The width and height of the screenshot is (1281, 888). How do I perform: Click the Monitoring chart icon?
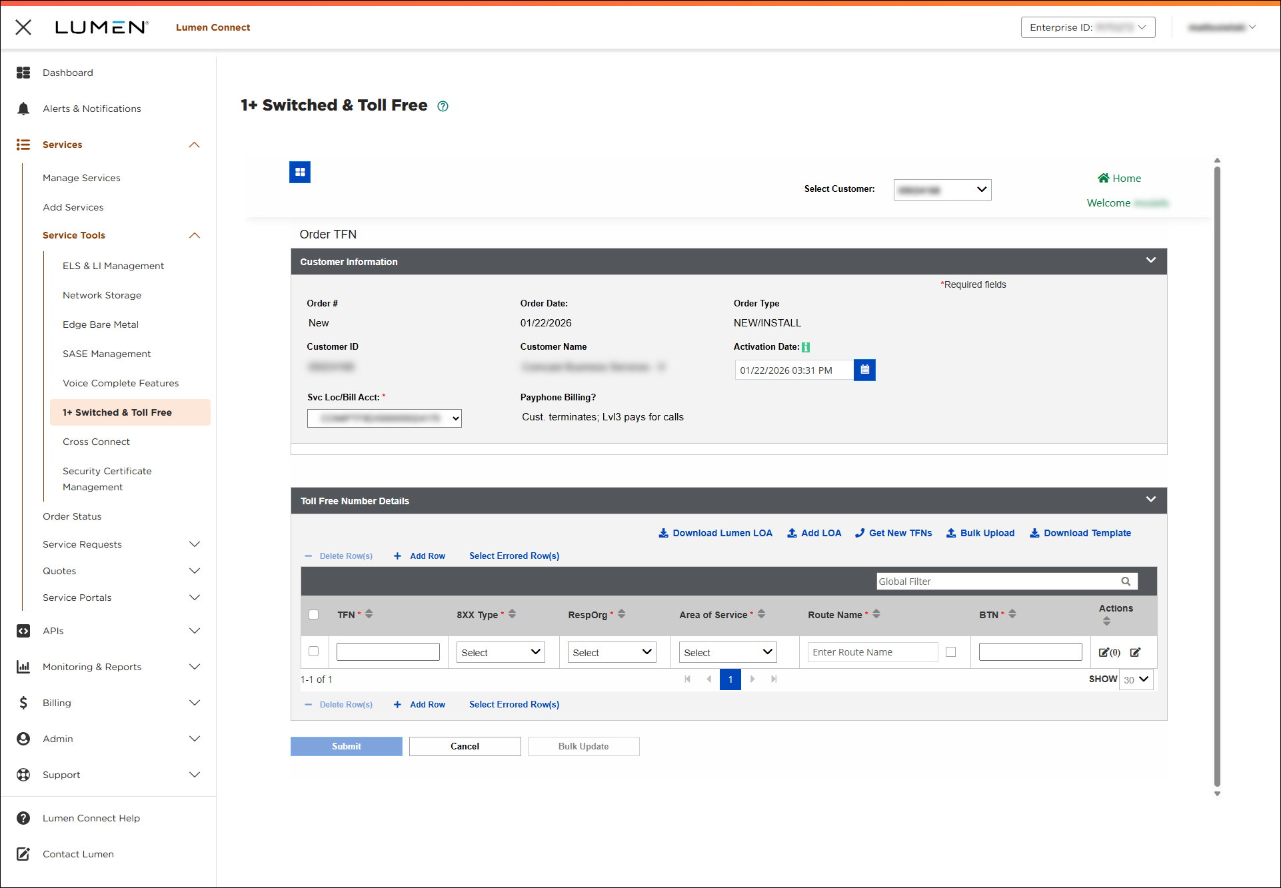point(23,667)
